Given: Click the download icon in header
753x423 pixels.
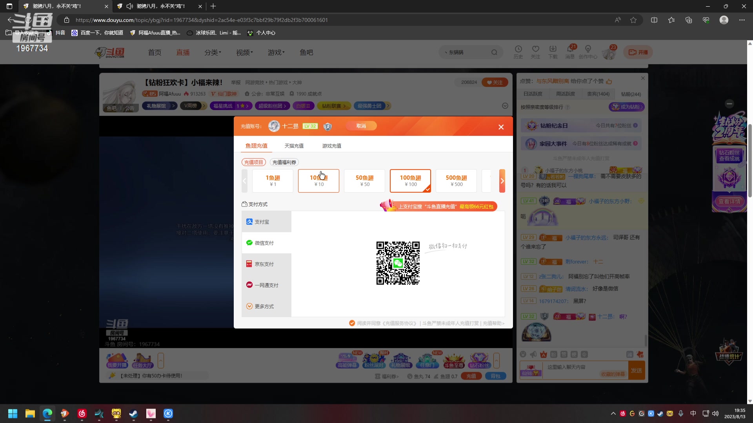Looking at the screenshot, I should coord(553,49).
